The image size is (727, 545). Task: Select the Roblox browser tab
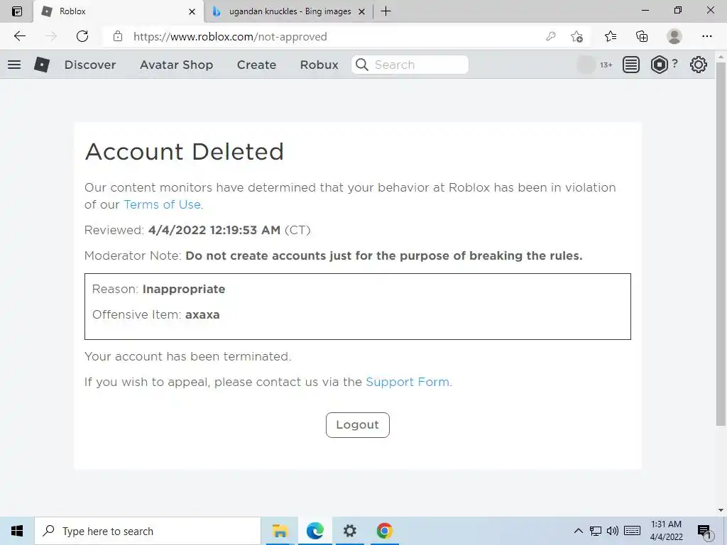[119, 11]
